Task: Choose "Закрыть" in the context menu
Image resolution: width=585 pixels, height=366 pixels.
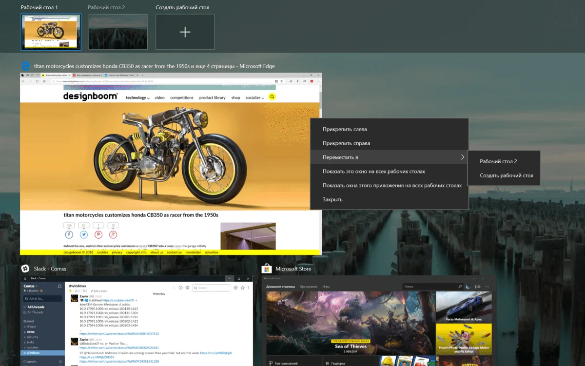Action: point(332,199)
